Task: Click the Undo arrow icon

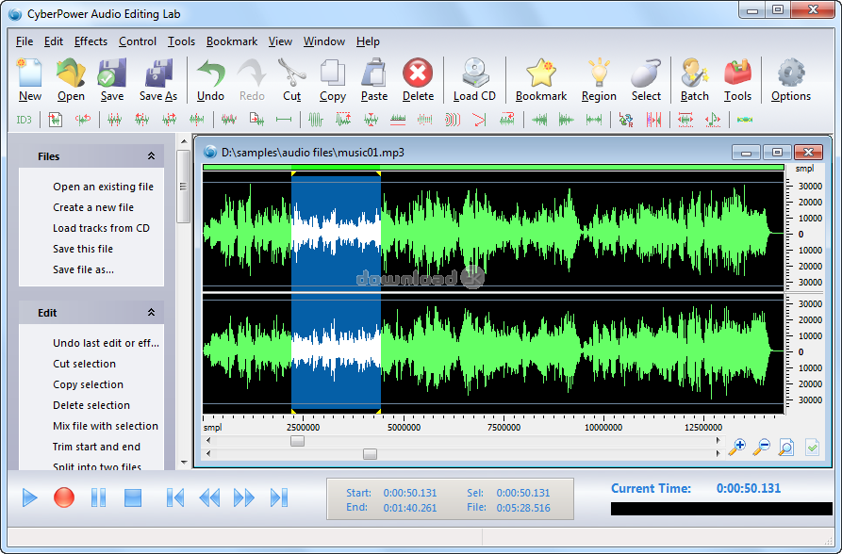Action: 210,73
